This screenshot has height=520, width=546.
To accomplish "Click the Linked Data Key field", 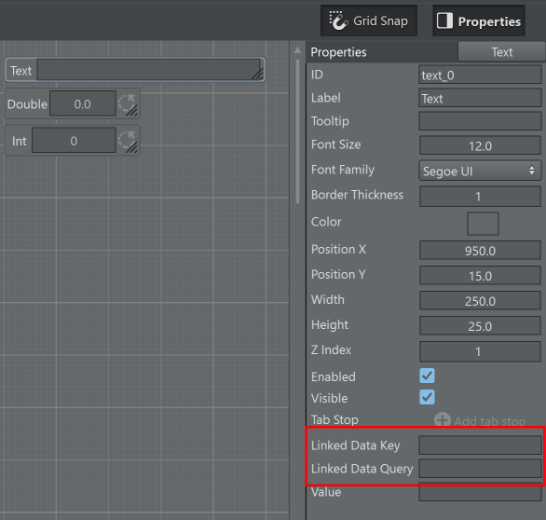I will (480, 445).
